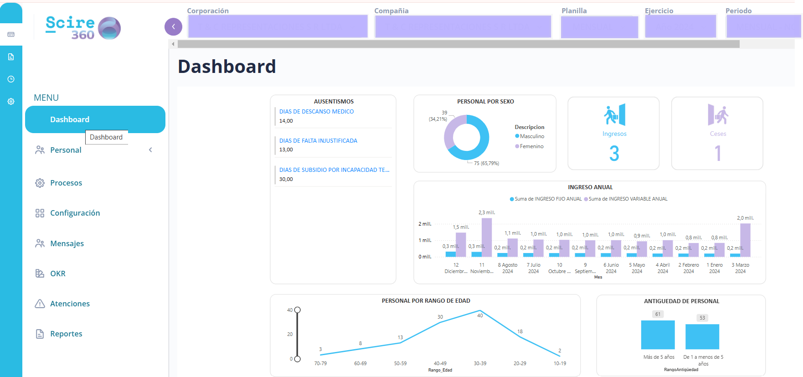Click the horizontal scrollbar under the filters
Viewport: 803px width, 377px height.
click(x=458, y=44)
